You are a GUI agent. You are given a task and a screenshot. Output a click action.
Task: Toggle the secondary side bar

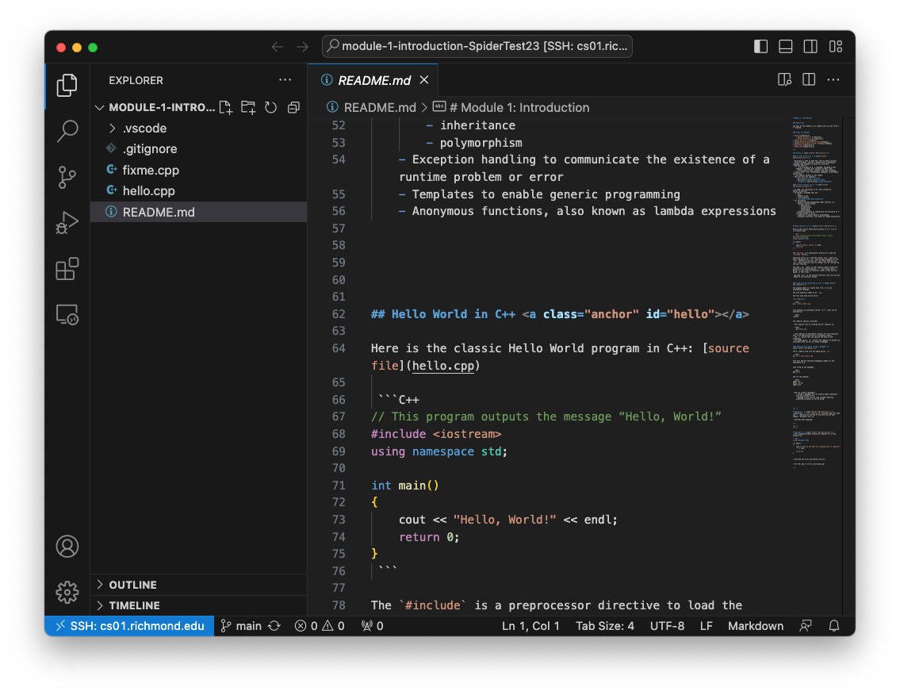810,47
